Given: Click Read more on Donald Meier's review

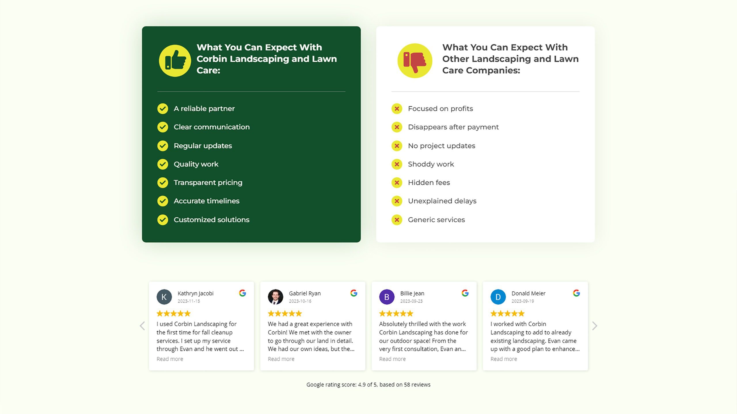Looking at the screenshot, I should click(x=504, y=359).
